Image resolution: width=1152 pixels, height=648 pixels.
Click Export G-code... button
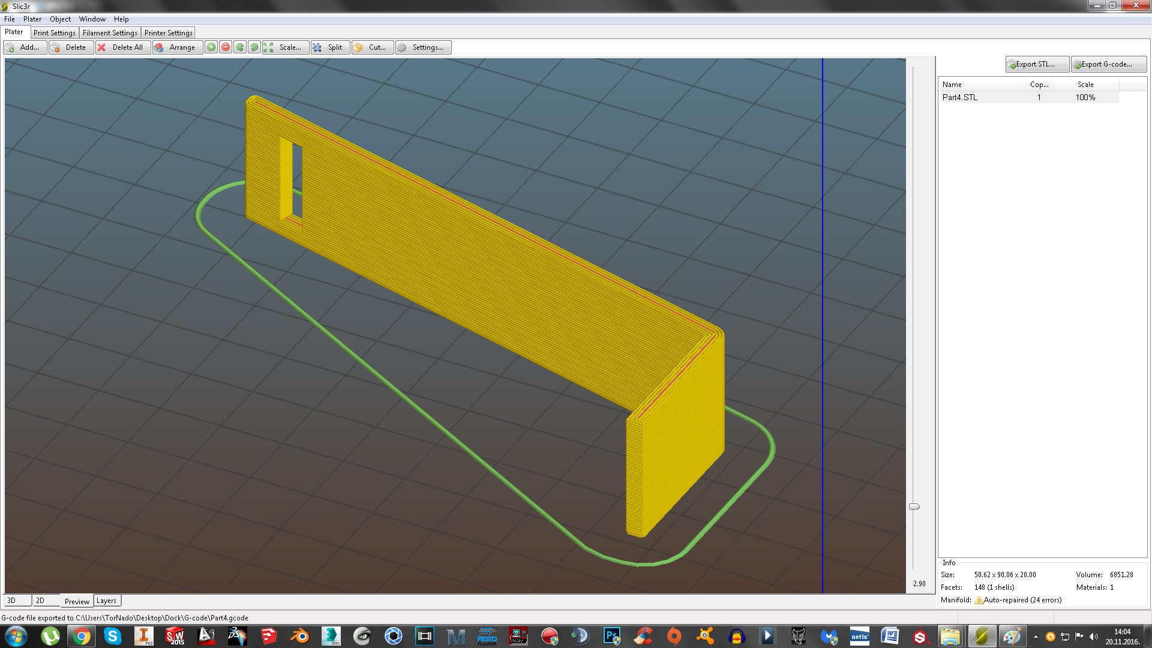(x=1108, y=64)
